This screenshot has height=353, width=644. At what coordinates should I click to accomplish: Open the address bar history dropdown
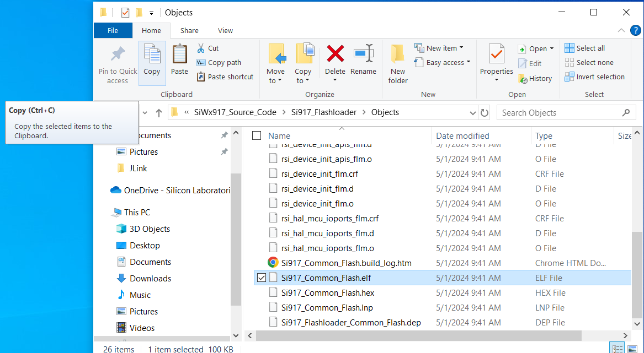coord(472,113)
